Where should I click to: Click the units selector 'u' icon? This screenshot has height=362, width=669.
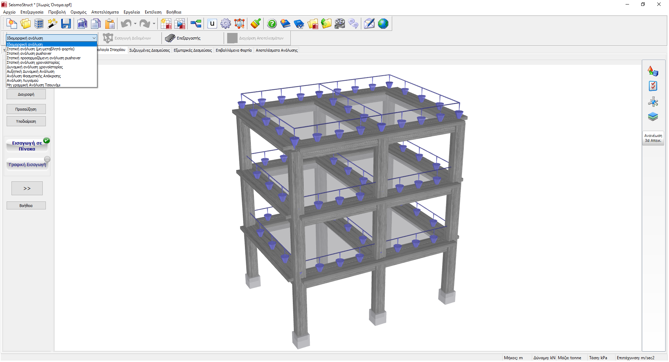pos(212,24)
